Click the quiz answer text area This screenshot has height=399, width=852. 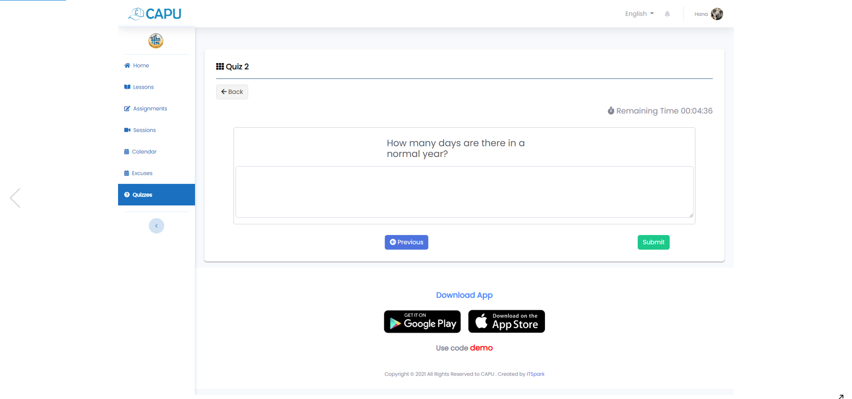(x=464, y=192)
